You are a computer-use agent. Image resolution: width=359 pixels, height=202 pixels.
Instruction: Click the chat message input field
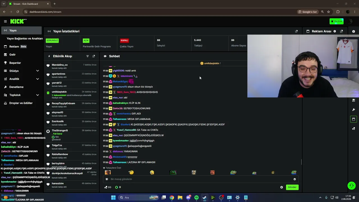(x=201, y=179)
